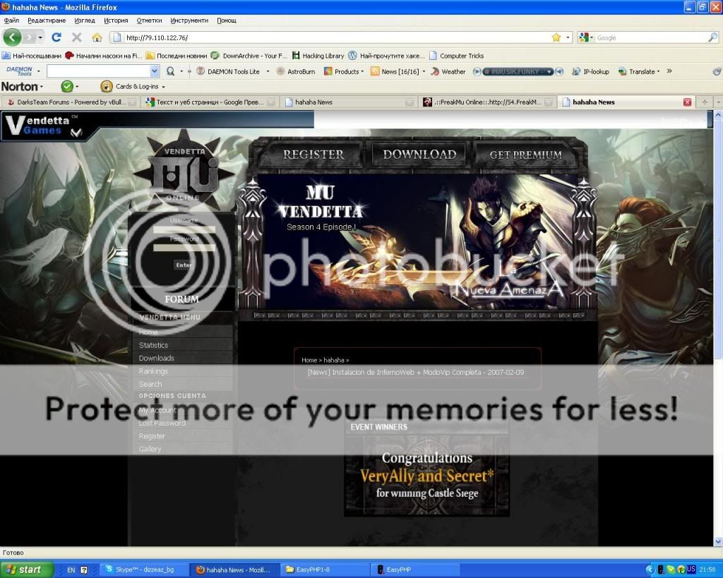
Task: Open the Редактиране menu
Action: [x=47, y=20]
